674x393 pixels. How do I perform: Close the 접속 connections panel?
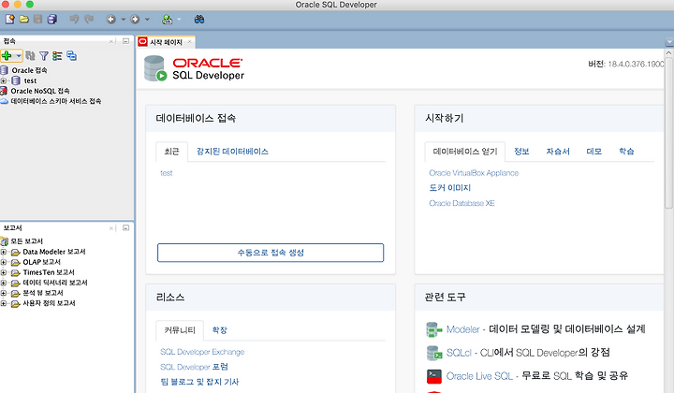(x=111, y=41)
